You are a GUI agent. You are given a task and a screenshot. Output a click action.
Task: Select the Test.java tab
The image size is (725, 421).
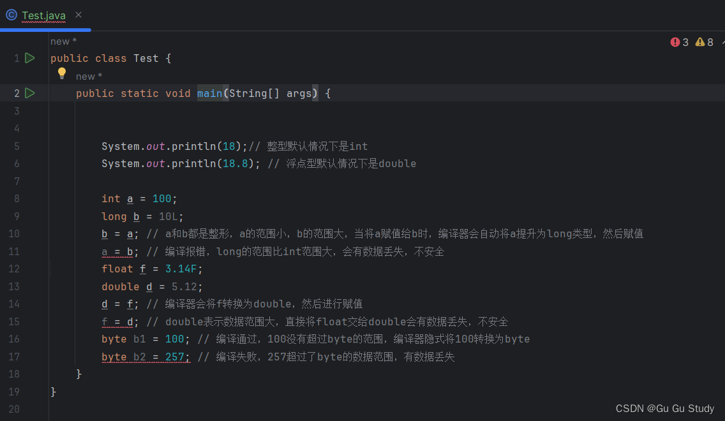point(43,15)
